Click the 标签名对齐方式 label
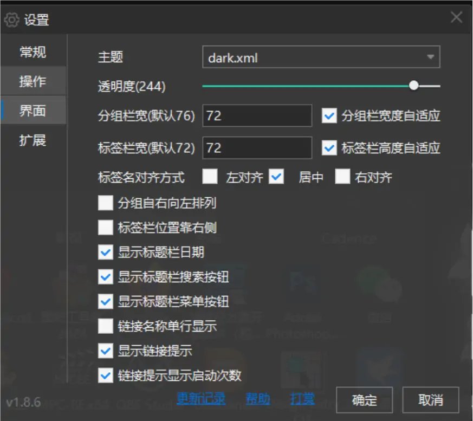Screen dimensions: 473x421 (141, 177)
